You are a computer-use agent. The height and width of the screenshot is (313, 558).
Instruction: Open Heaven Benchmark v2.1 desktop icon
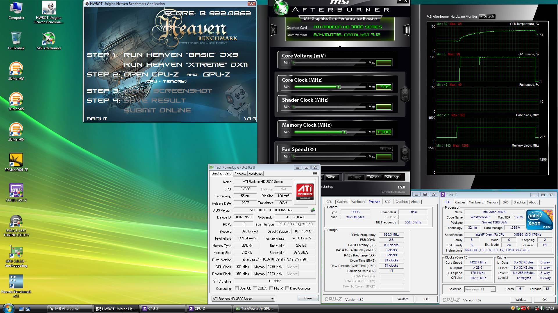[16, 286]
